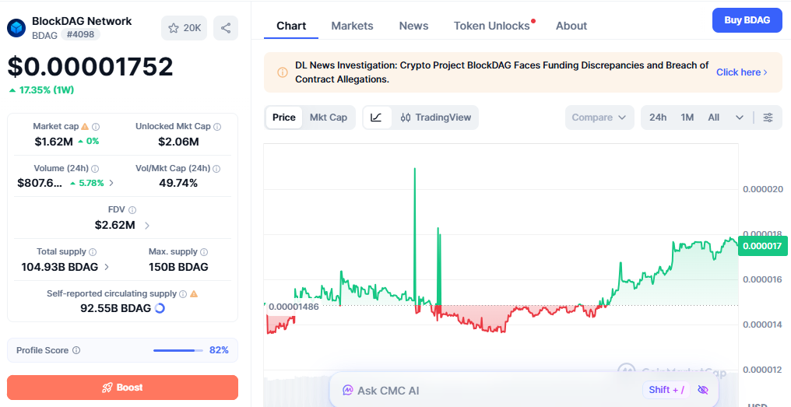Click the Shift + / shortcut badge
791x407 pixels.
(666, 390)
